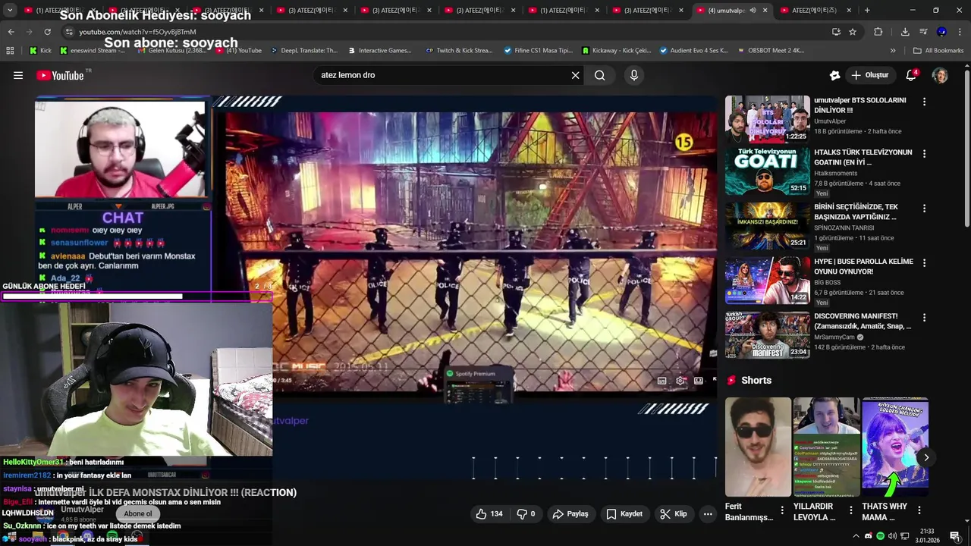Show hidden tray icons chevron

pyautogui.click(x=856, y=536)
